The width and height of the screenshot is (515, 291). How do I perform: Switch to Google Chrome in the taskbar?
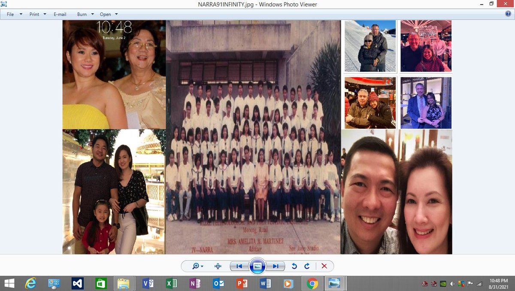point(312,283)
